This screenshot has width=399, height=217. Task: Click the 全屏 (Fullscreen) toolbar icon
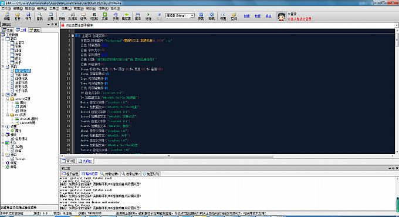(x=50, y=16)
